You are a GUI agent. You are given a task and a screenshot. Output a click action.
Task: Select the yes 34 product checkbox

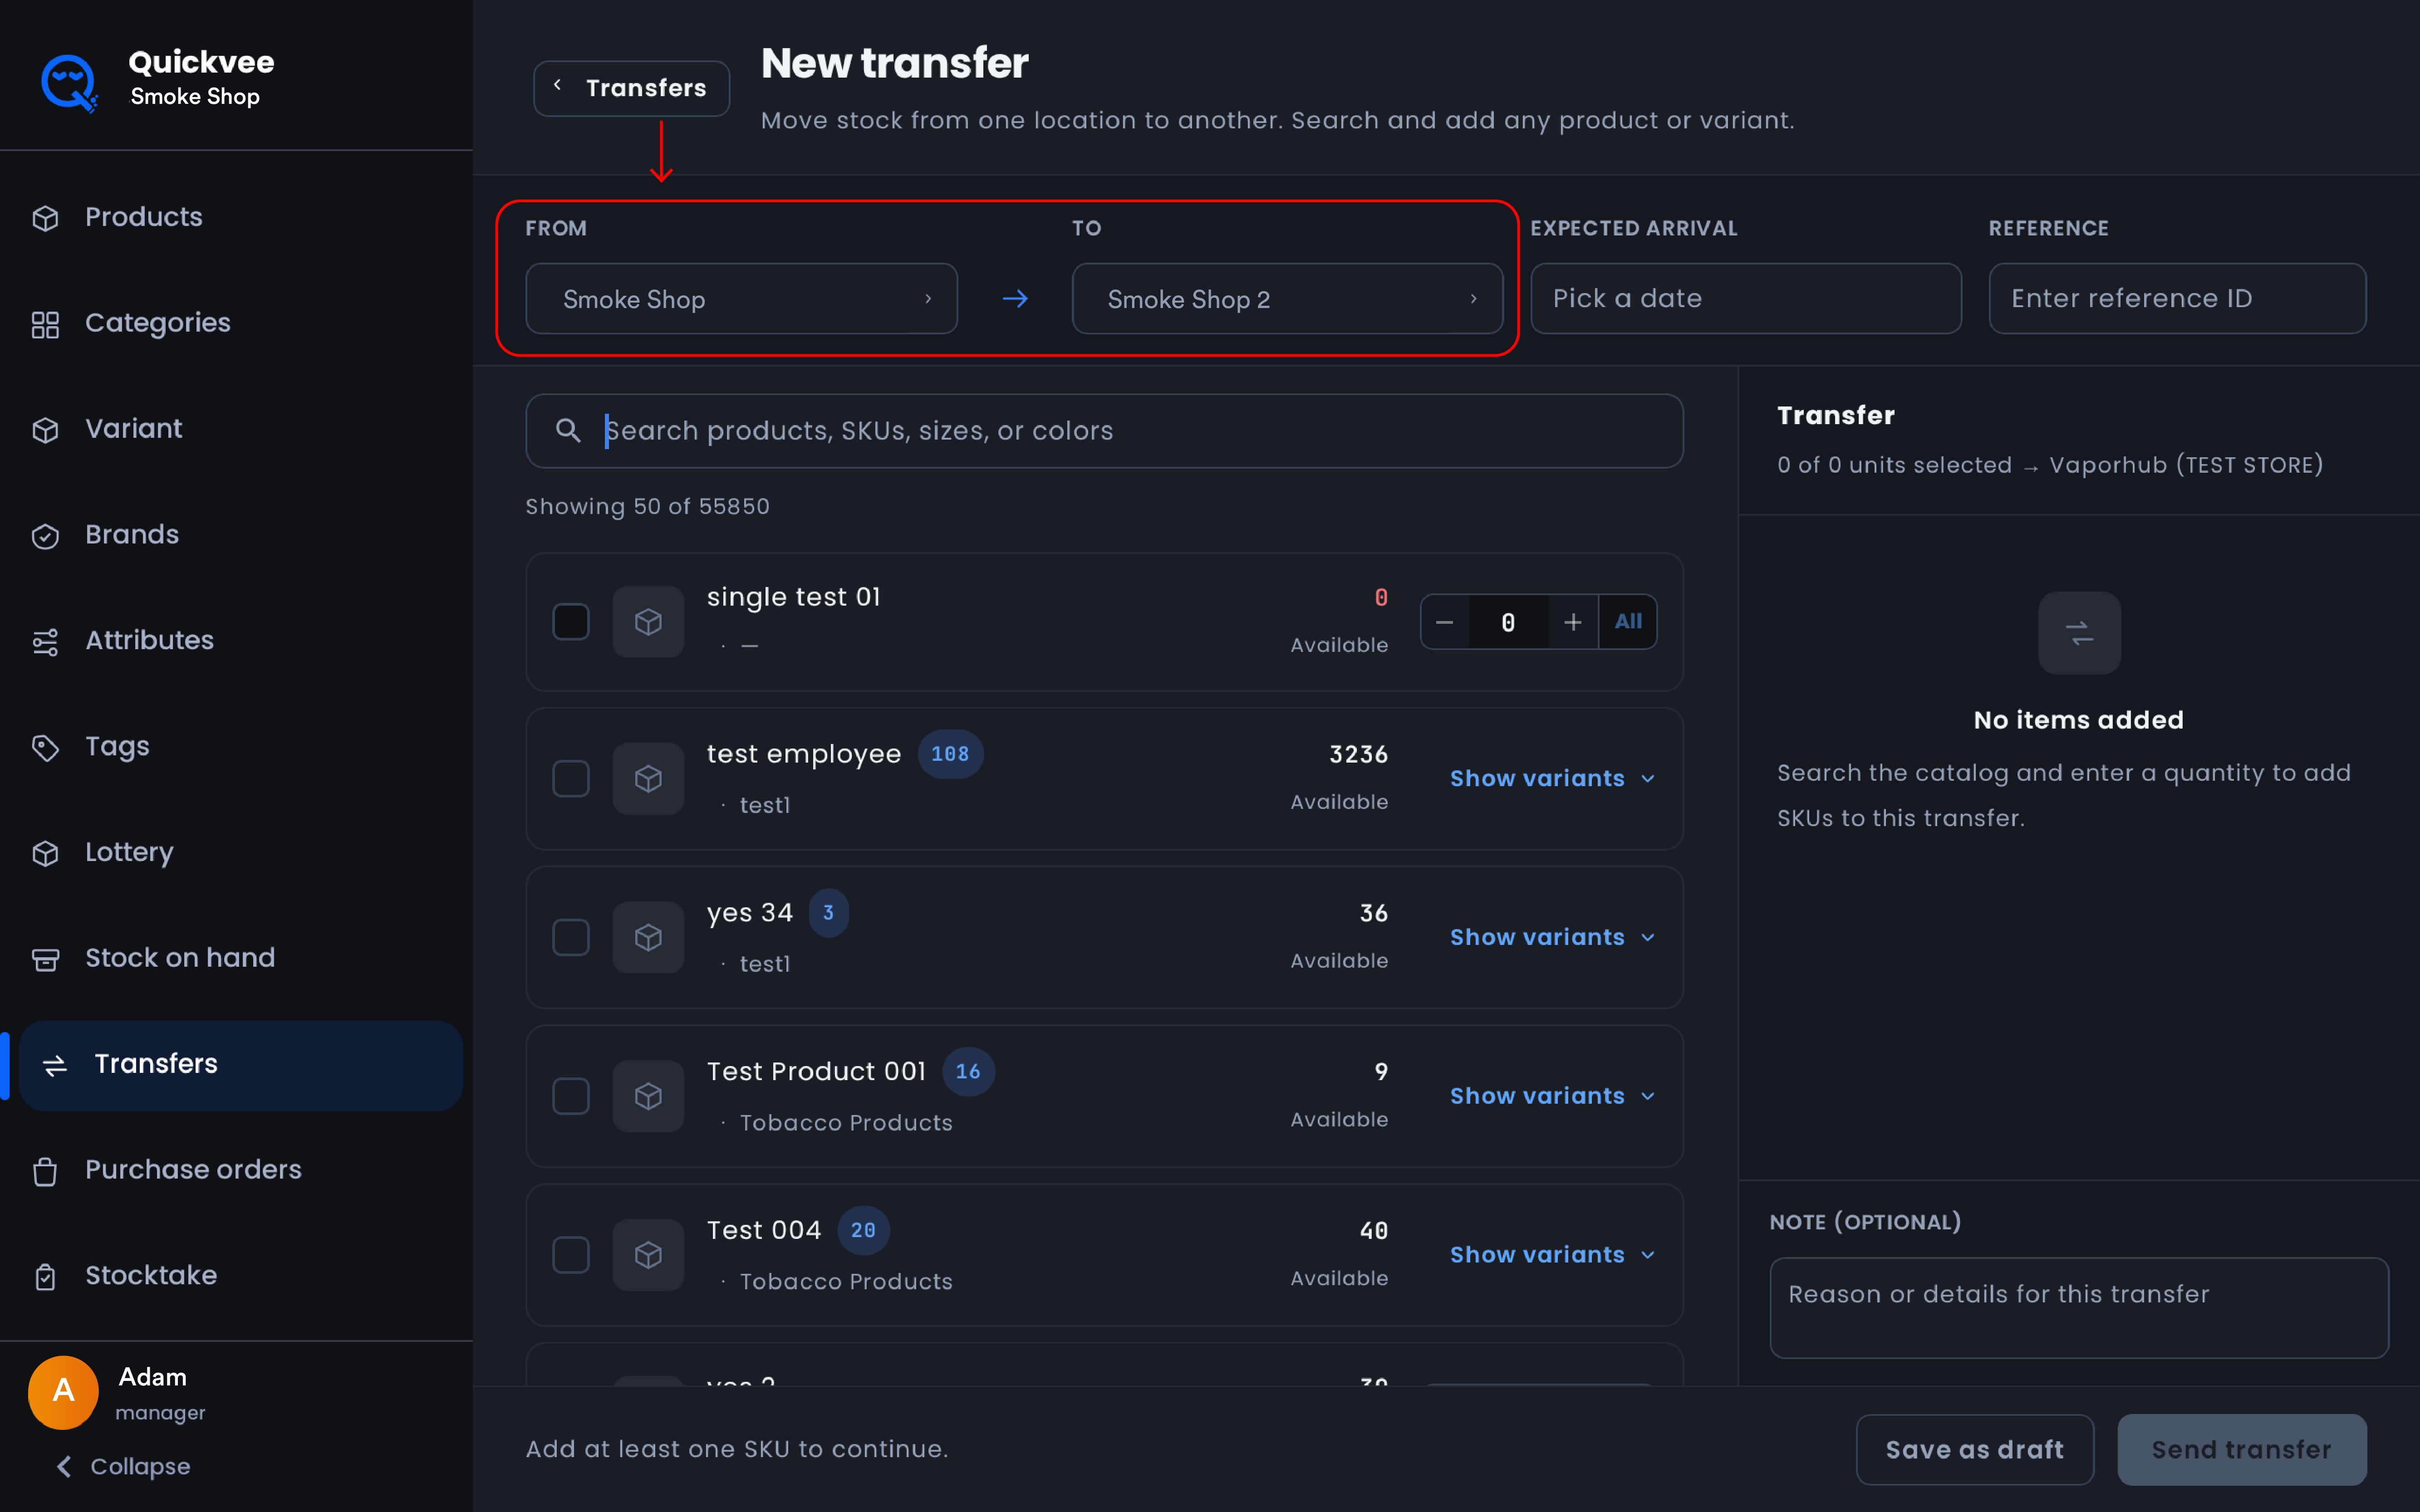coord(571,937)
